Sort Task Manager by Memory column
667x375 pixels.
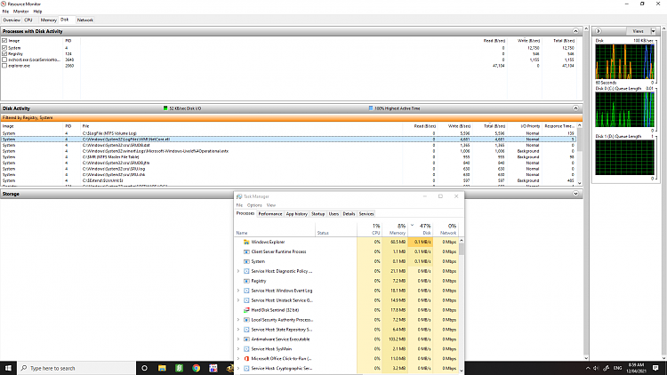395,229
